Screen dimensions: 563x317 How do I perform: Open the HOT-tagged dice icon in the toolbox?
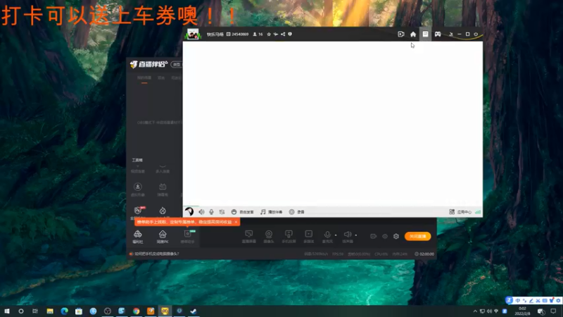138,211
